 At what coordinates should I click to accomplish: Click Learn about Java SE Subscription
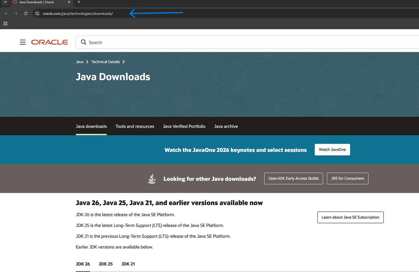pos(350,217)
